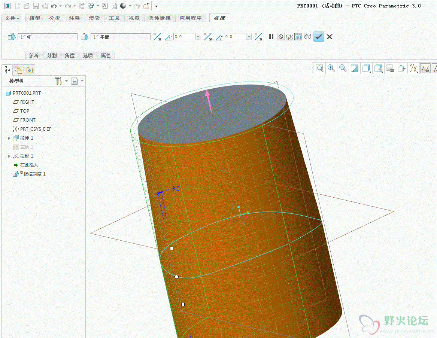
Task: Open the saved orientations icon
Action: pos(378,68)
